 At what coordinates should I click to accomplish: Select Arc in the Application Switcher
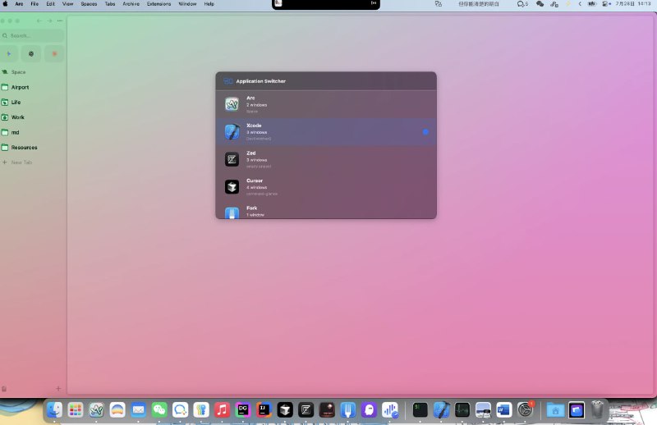click(326, 104)
